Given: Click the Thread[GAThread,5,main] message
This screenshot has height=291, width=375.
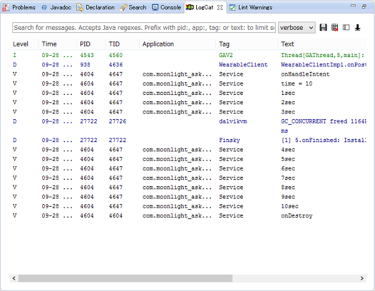Looking at the screenshot, I should point(322,55).
